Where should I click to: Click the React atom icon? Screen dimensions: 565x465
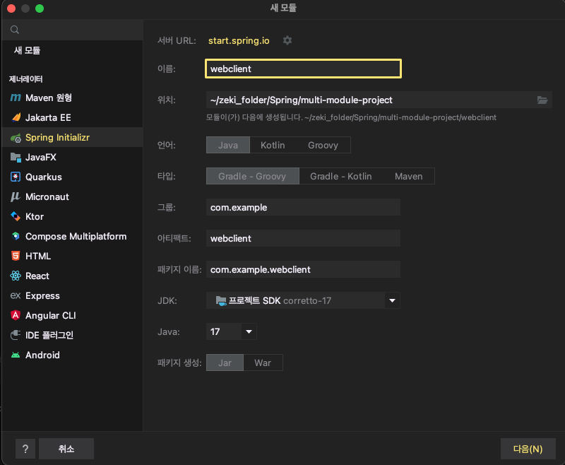pos(16,276)
